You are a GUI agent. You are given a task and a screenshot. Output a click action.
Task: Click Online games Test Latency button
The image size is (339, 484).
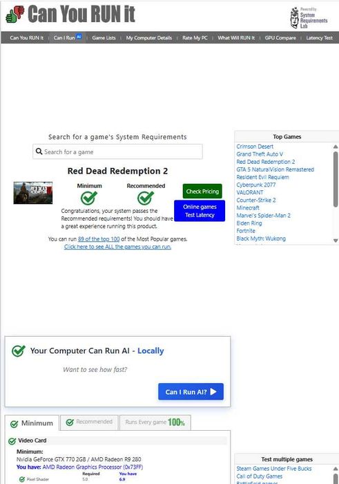[x=200, y=211]
